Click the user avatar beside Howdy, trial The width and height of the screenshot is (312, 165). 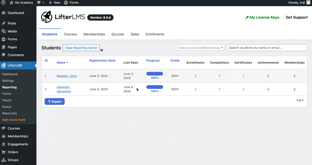tap(308, 2)
